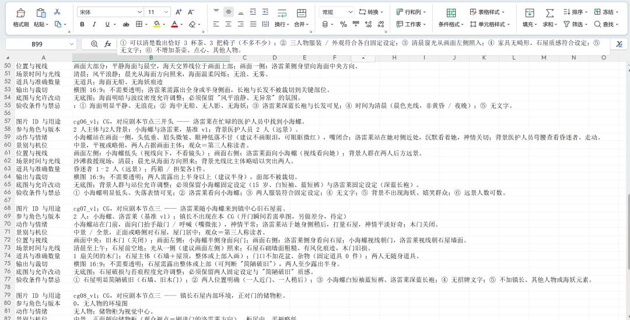The width and height of the screenshot is (630, 320).
Task: Click the Name Box showing B99
Action: tap(41, 44)
